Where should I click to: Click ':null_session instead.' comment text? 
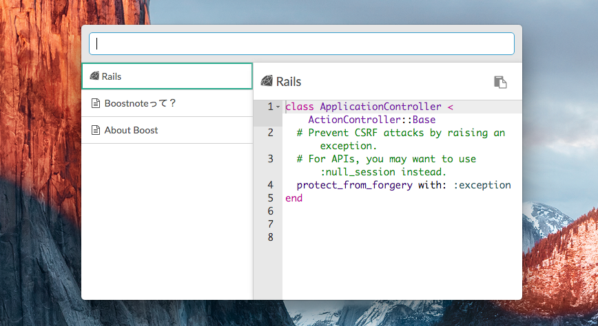tap(383, 172)
